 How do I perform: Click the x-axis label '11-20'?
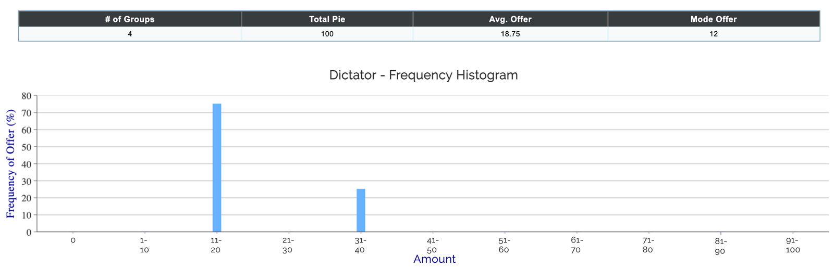(217, 245)
